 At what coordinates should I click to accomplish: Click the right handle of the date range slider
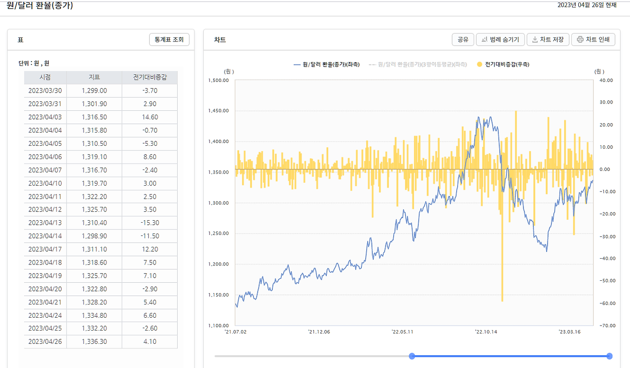point(609,356)
